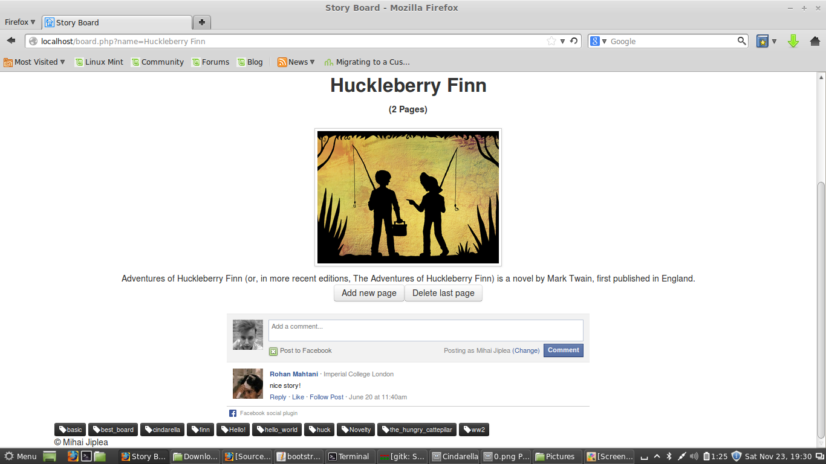Open the search engine selector dropdown
The image size is (826, 464).
[x=599, y=41]
